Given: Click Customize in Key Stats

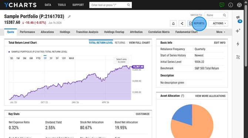Looking at the screenshot, I should (x=143, y=114).
